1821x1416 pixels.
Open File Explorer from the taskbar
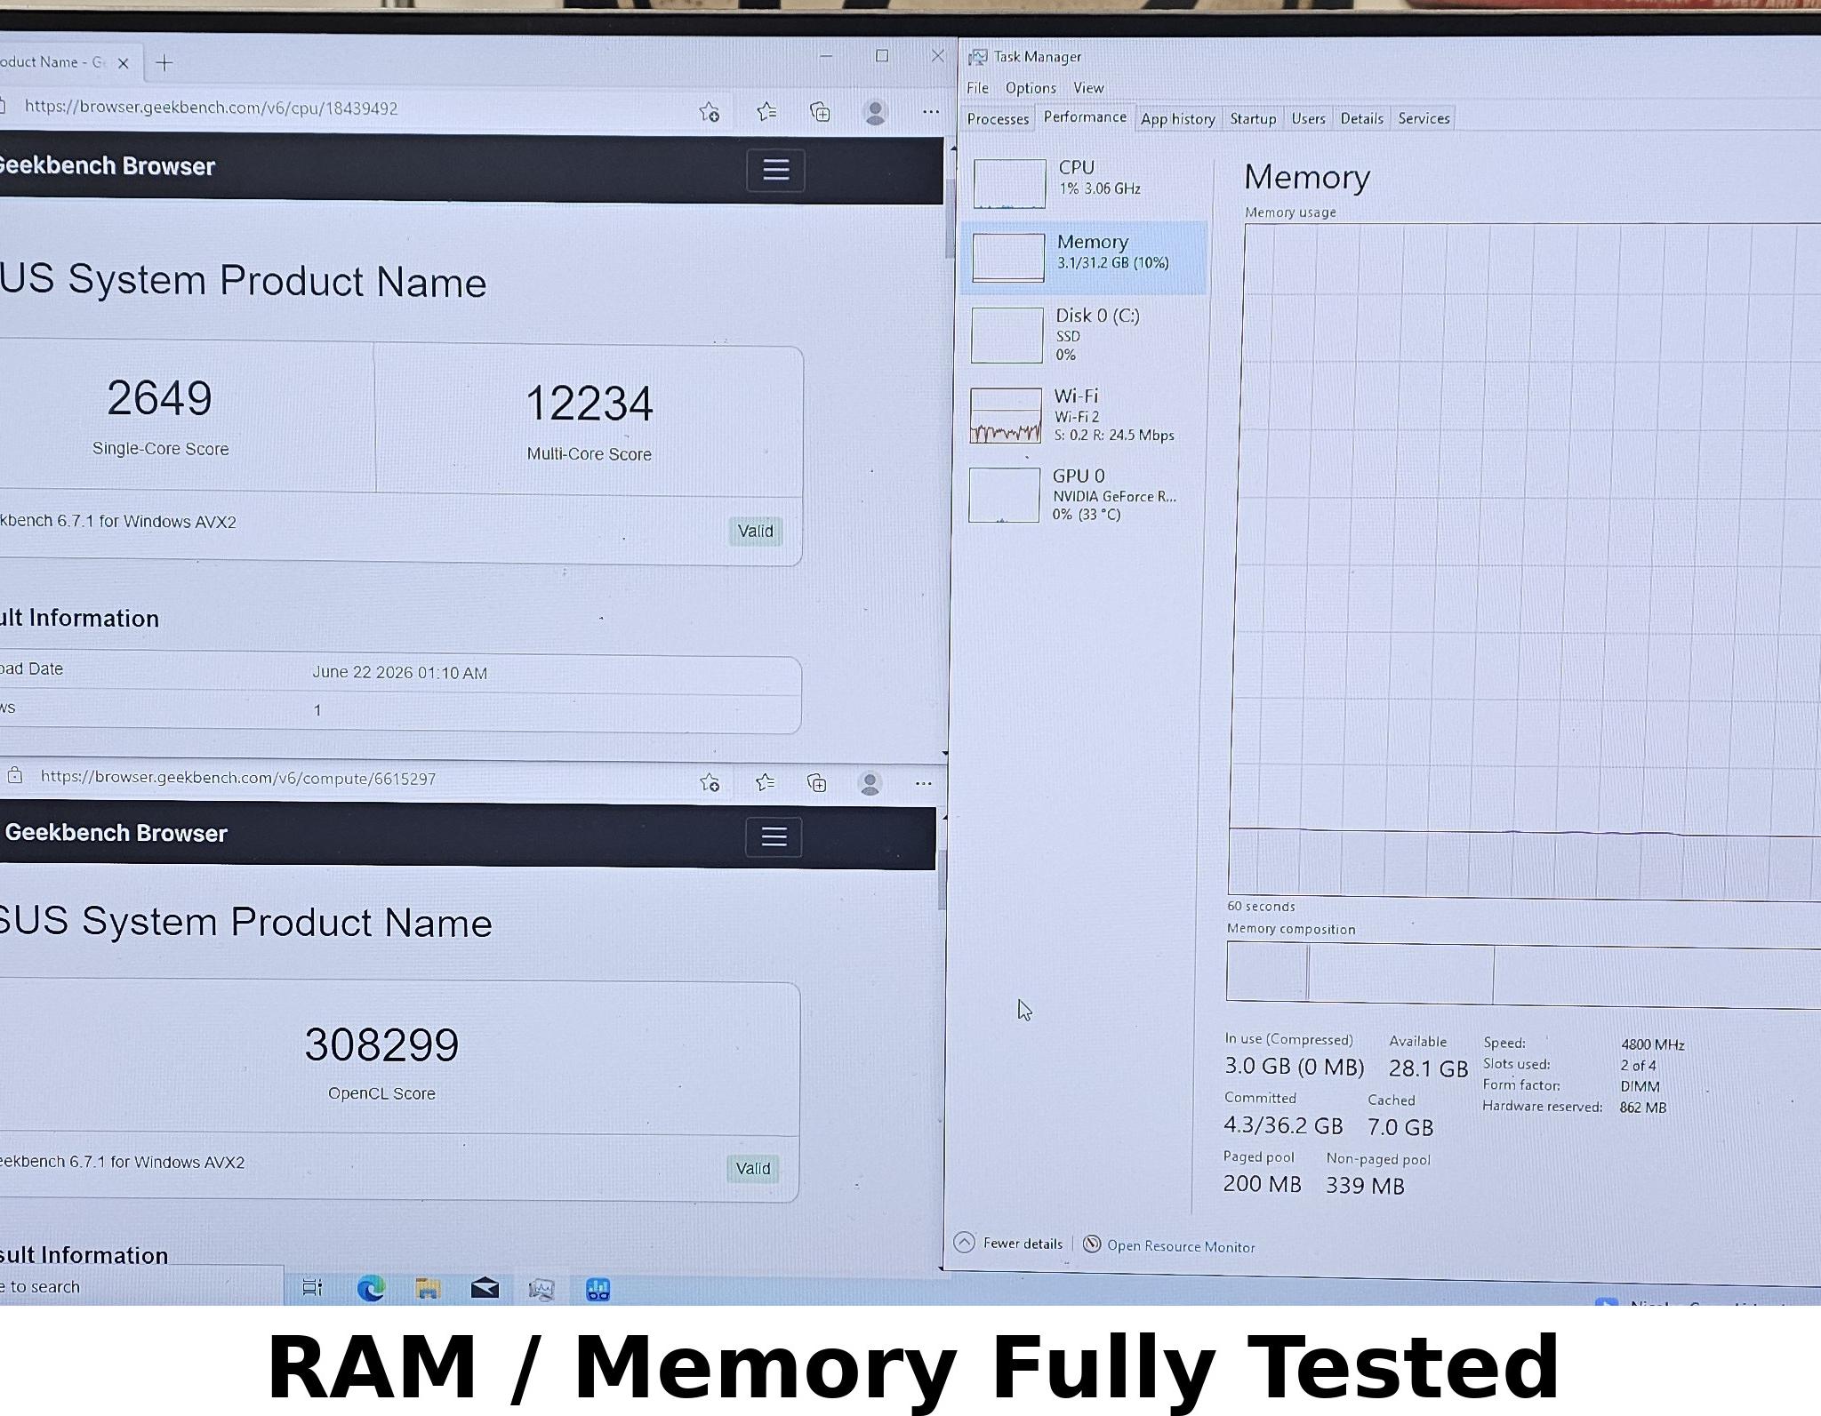tap(428, 1288)
